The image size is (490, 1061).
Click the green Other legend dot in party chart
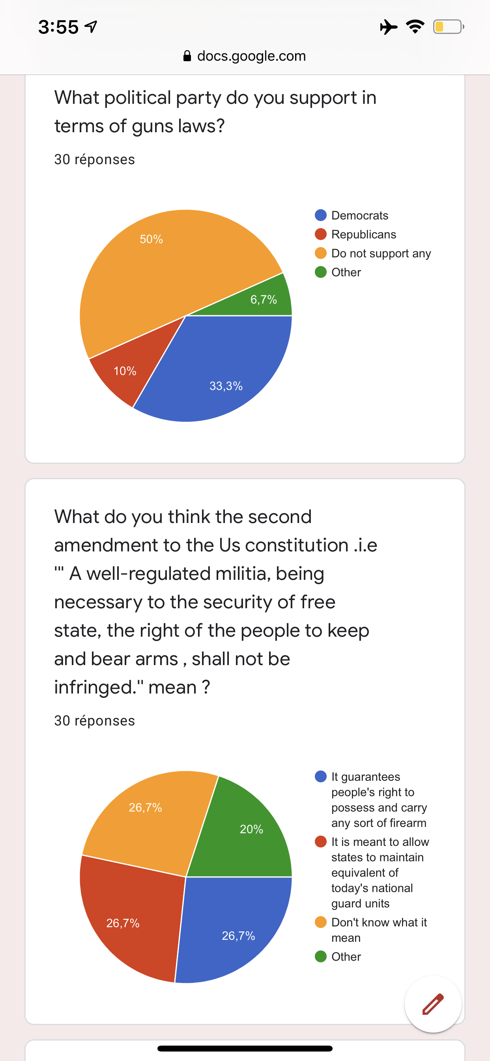pyautogui.click(x=321, y=272)
